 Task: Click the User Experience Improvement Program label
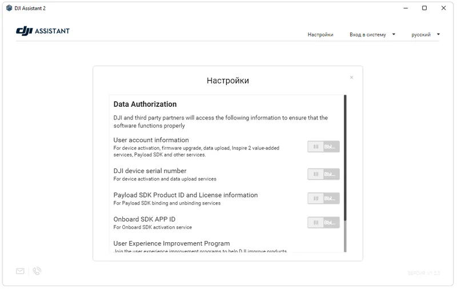point(171,243)
